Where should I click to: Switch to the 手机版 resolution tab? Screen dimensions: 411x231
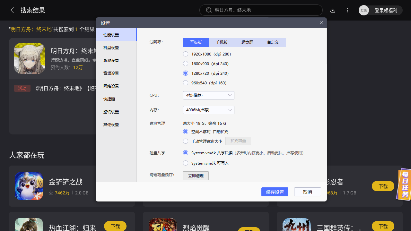[x=222, y=42]
